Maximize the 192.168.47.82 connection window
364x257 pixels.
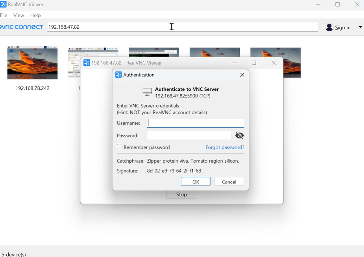[x=254, y=63]
